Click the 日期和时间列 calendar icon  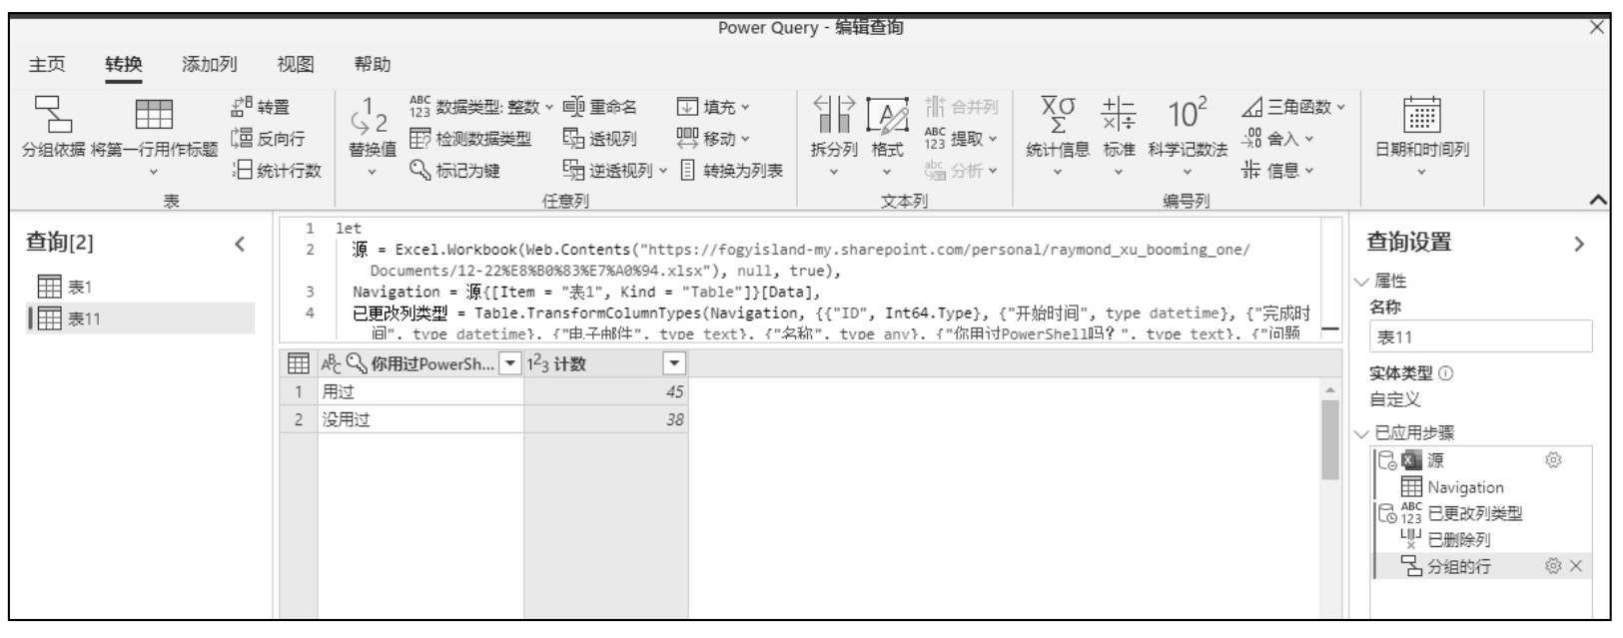1421,114
